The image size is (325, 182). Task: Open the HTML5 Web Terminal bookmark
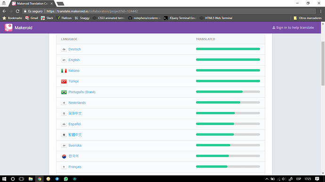tap(216, 18)
